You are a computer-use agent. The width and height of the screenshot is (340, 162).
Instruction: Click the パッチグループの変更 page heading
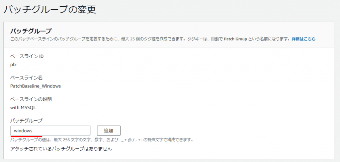(50, 10)
